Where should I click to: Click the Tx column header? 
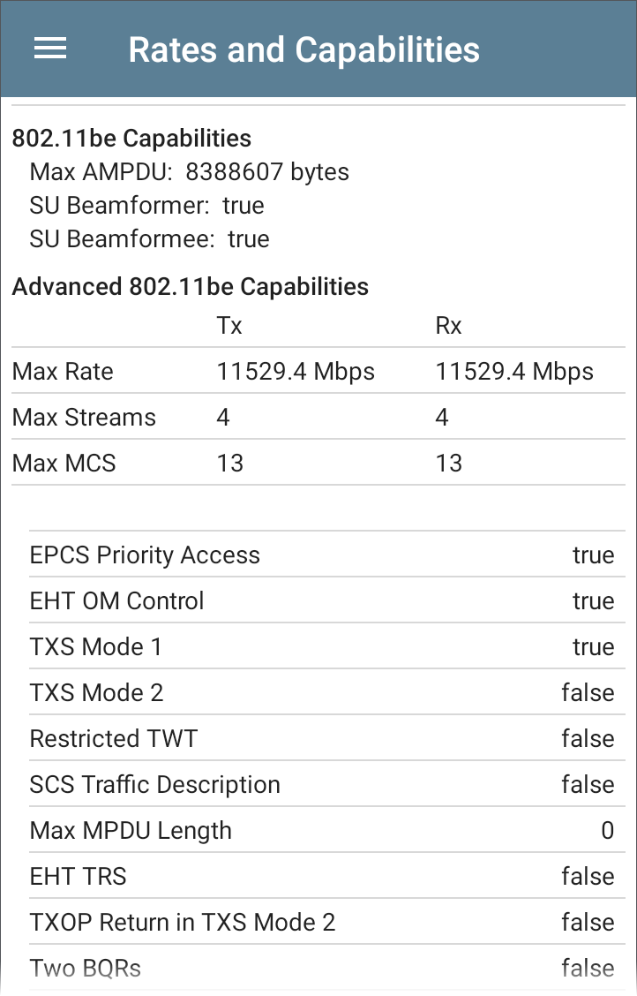229,326
